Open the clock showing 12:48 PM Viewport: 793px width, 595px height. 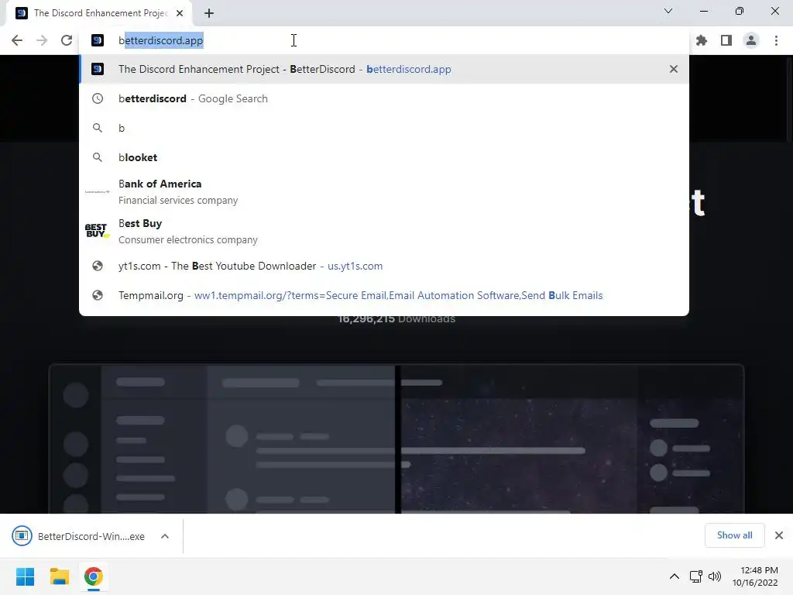coord(756,576)
